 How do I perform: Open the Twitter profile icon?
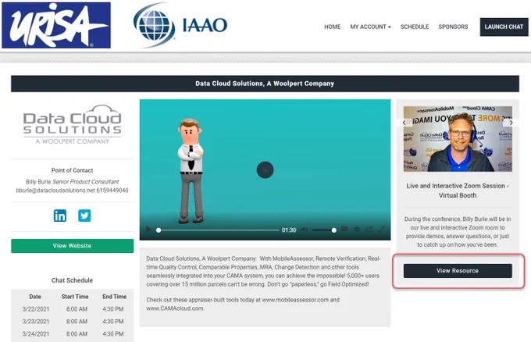[x=84, y=216]
